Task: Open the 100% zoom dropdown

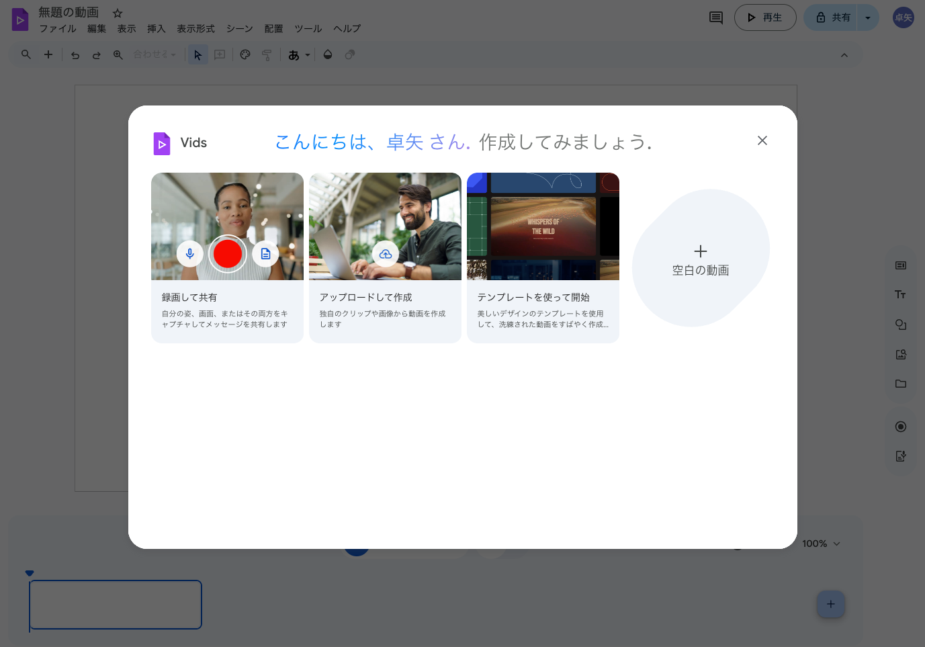Action: pyautogui.click(x=820, y=543)
